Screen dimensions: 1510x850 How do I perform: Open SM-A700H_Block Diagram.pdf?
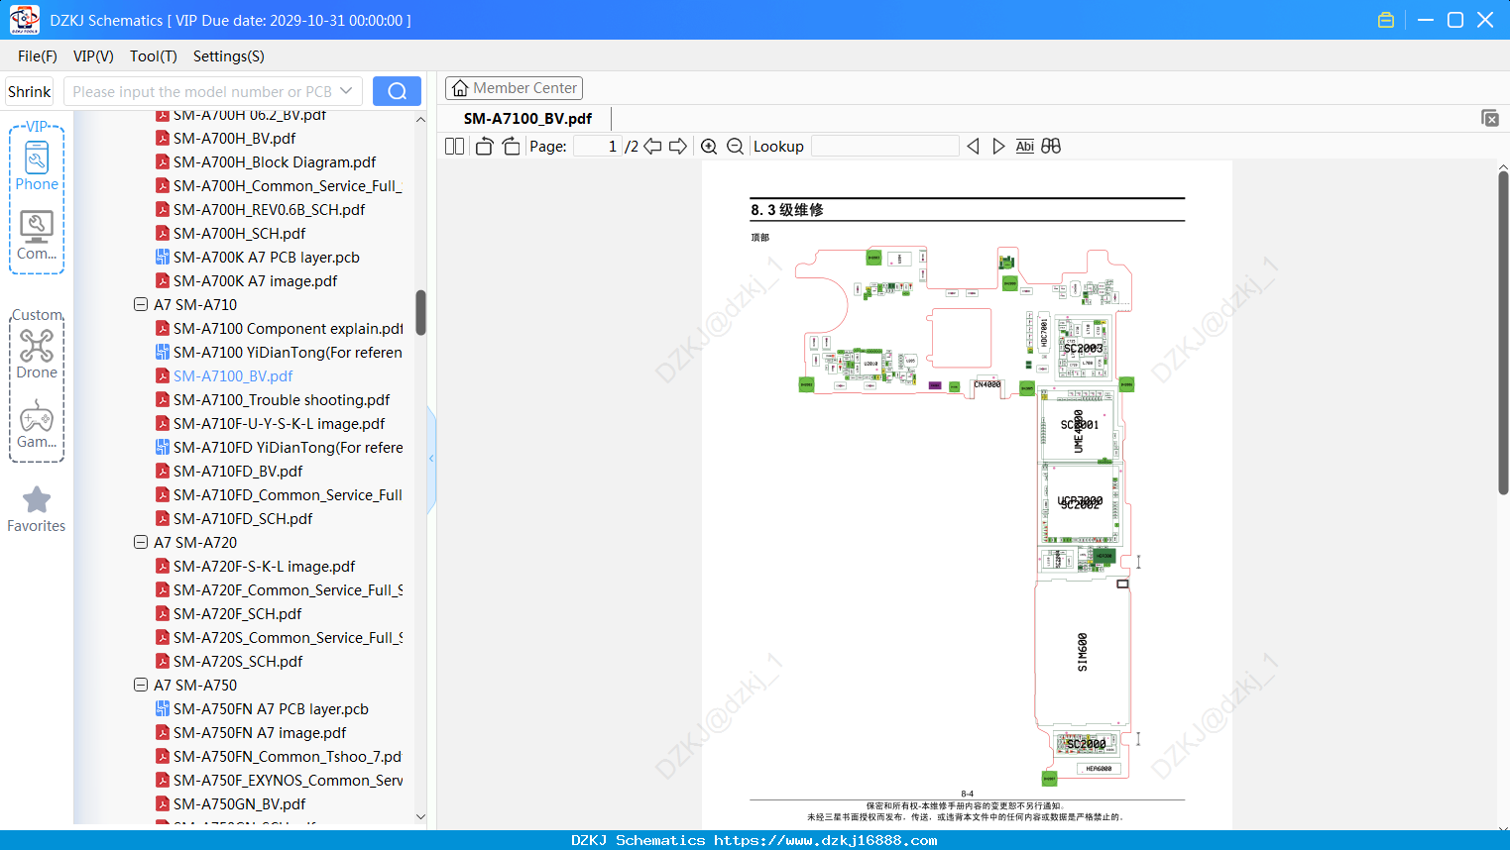(275, 162)
